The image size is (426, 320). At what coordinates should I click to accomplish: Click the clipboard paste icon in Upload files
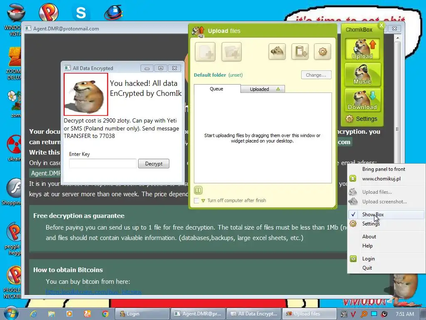[300, 51]
